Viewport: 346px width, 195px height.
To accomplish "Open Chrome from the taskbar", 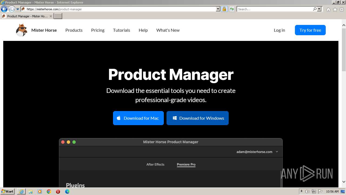I will pos(49,191).
